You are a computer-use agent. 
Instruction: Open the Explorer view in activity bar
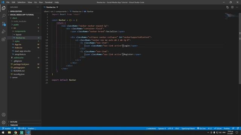[3, 8]
